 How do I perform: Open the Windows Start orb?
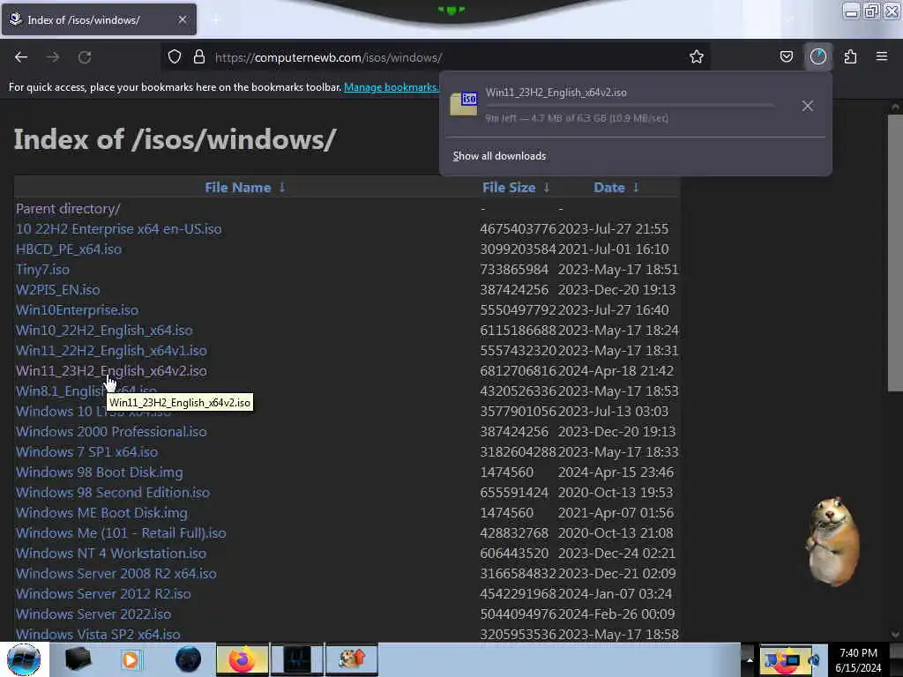pos(24,659)
